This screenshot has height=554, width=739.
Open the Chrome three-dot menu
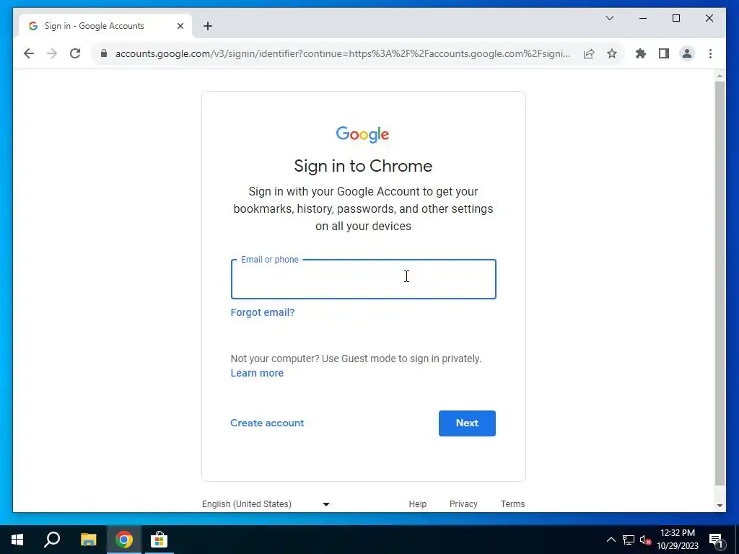pyautogui.click(x=710, y=53)
